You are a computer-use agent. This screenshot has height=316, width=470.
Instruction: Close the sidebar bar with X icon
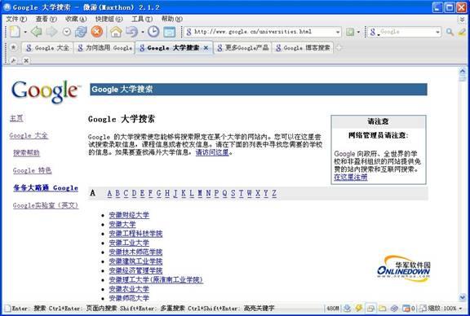coord(26,60)
